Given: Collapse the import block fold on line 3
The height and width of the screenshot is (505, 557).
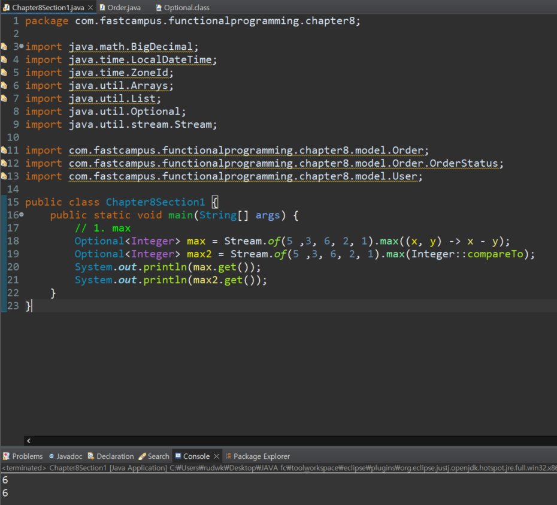Looking at the screenshot, I should tap(22, 46).
